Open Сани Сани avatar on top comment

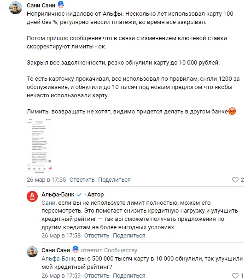(x=16, y=8)
